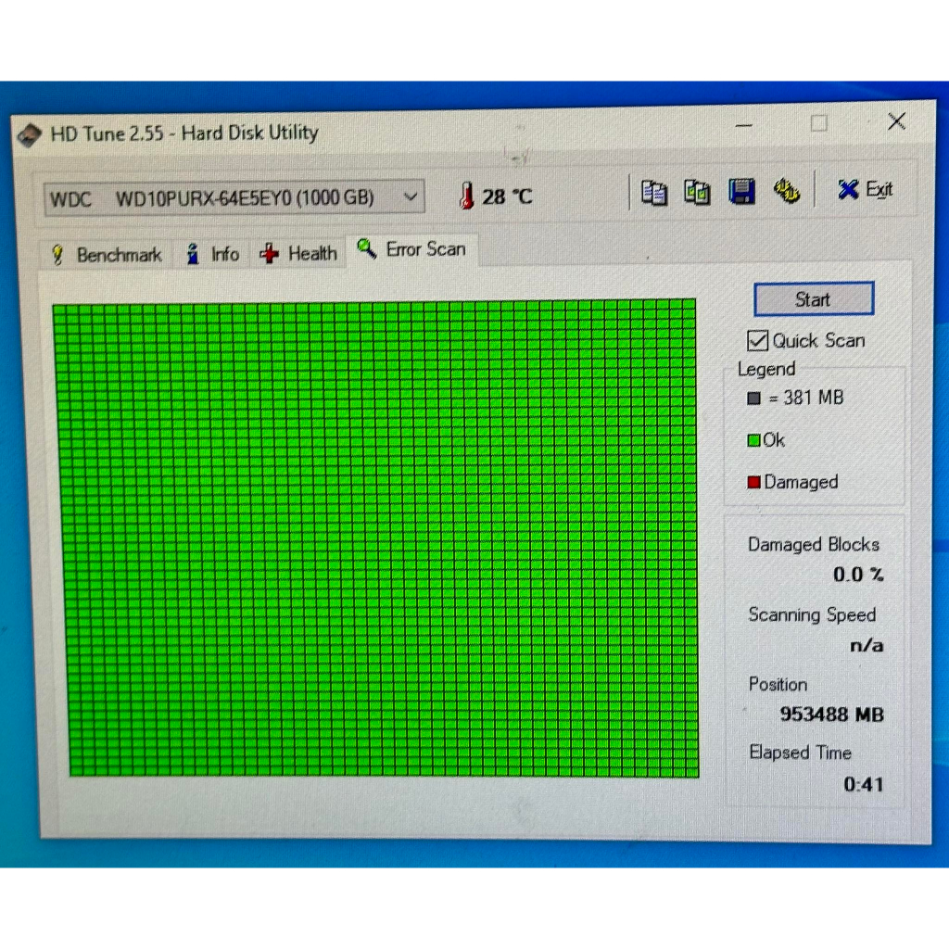Switch to the Benchmark tab
This screenshot has height=949, width=949.
106,255
